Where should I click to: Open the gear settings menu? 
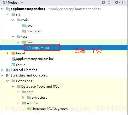coord(117,2)
